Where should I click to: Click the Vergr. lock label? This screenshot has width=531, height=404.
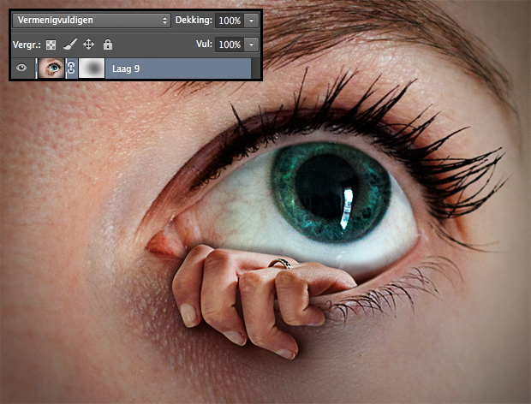tap(27, 45)
